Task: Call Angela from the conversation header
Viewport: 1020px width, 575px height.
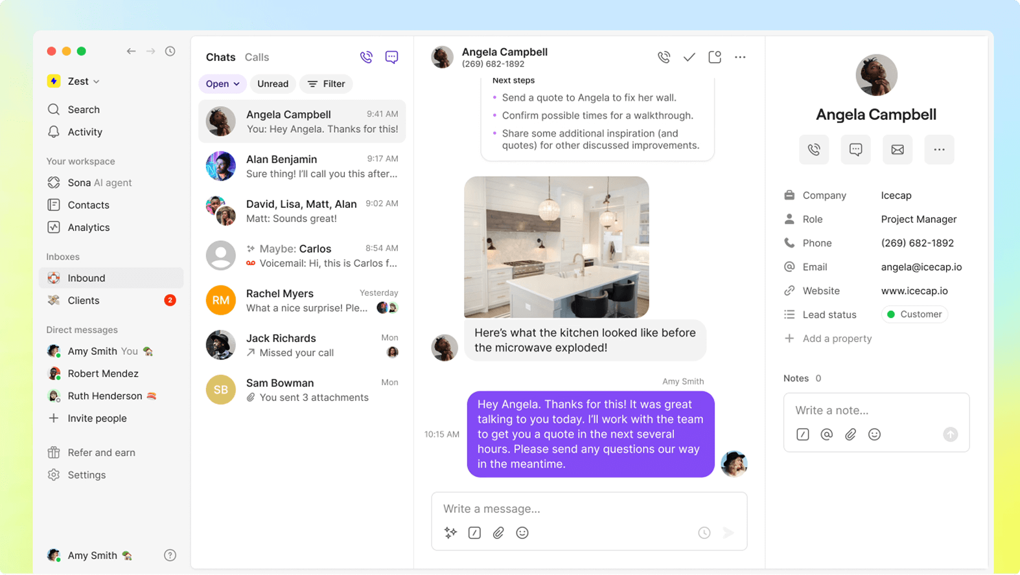Action: 664,57
